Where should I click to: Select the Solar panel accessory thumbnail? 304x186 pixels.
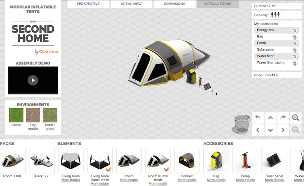[274, 161]
